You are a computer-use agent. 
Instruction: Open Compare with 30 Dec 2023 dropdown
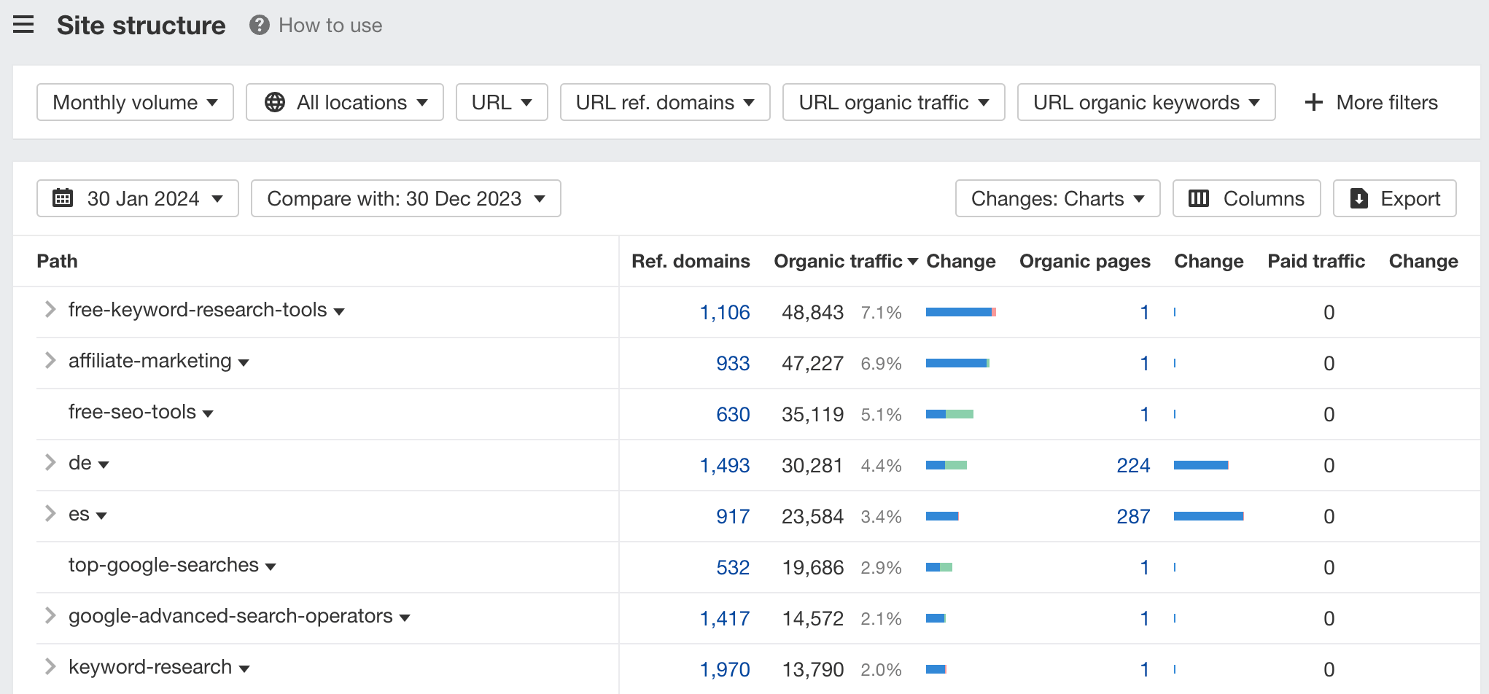click(x=405, y=198)
